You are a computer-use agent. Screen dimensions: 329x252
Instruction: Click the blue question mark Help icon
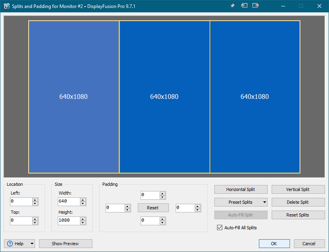10,244
